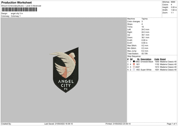Click the thread code 1152
The height and width of the screenshot is (126, 178).
coord(157,64)
